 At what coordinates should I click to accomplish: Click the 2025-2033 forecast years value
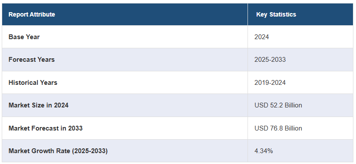270,60
